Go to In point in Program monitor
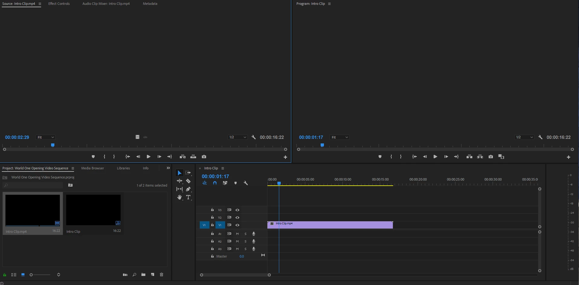This screenshot has width=579, height=285. 415,157
